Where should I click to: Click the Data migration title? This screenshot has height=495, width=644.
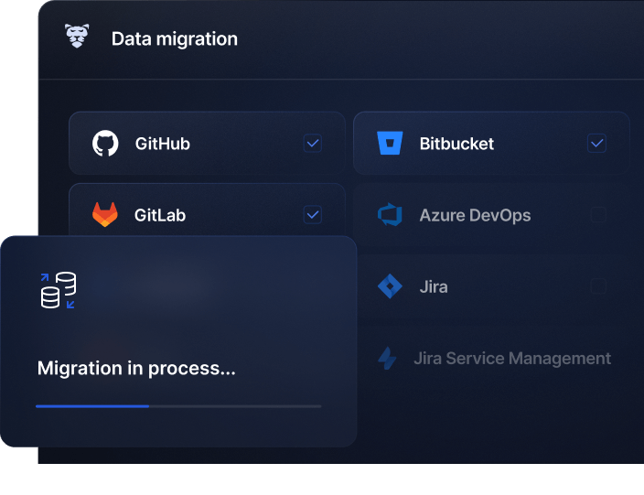[174, 38]
